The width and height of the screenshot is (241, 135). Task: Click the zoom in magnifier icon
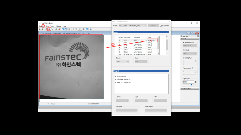(x=73, y=29)
